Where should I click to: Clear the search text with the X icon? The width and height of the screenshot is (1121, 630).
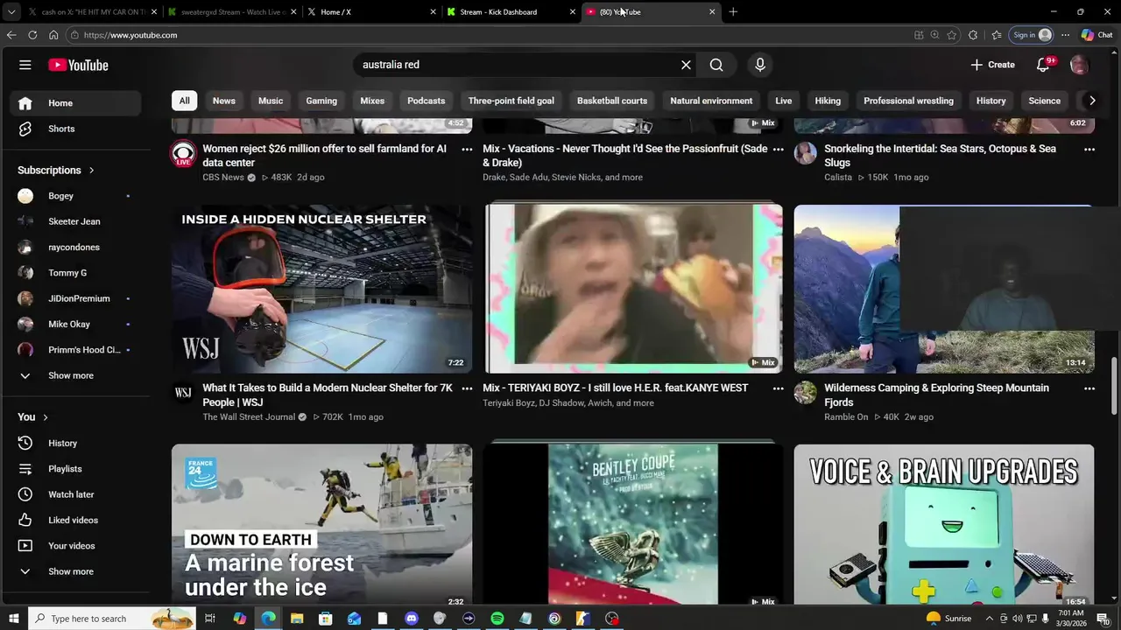pyautogui.click(x=686, y=65)
